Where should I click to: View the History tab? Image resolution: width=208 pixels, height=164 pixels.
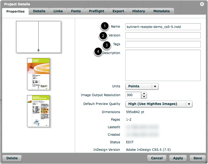point(139,11)
